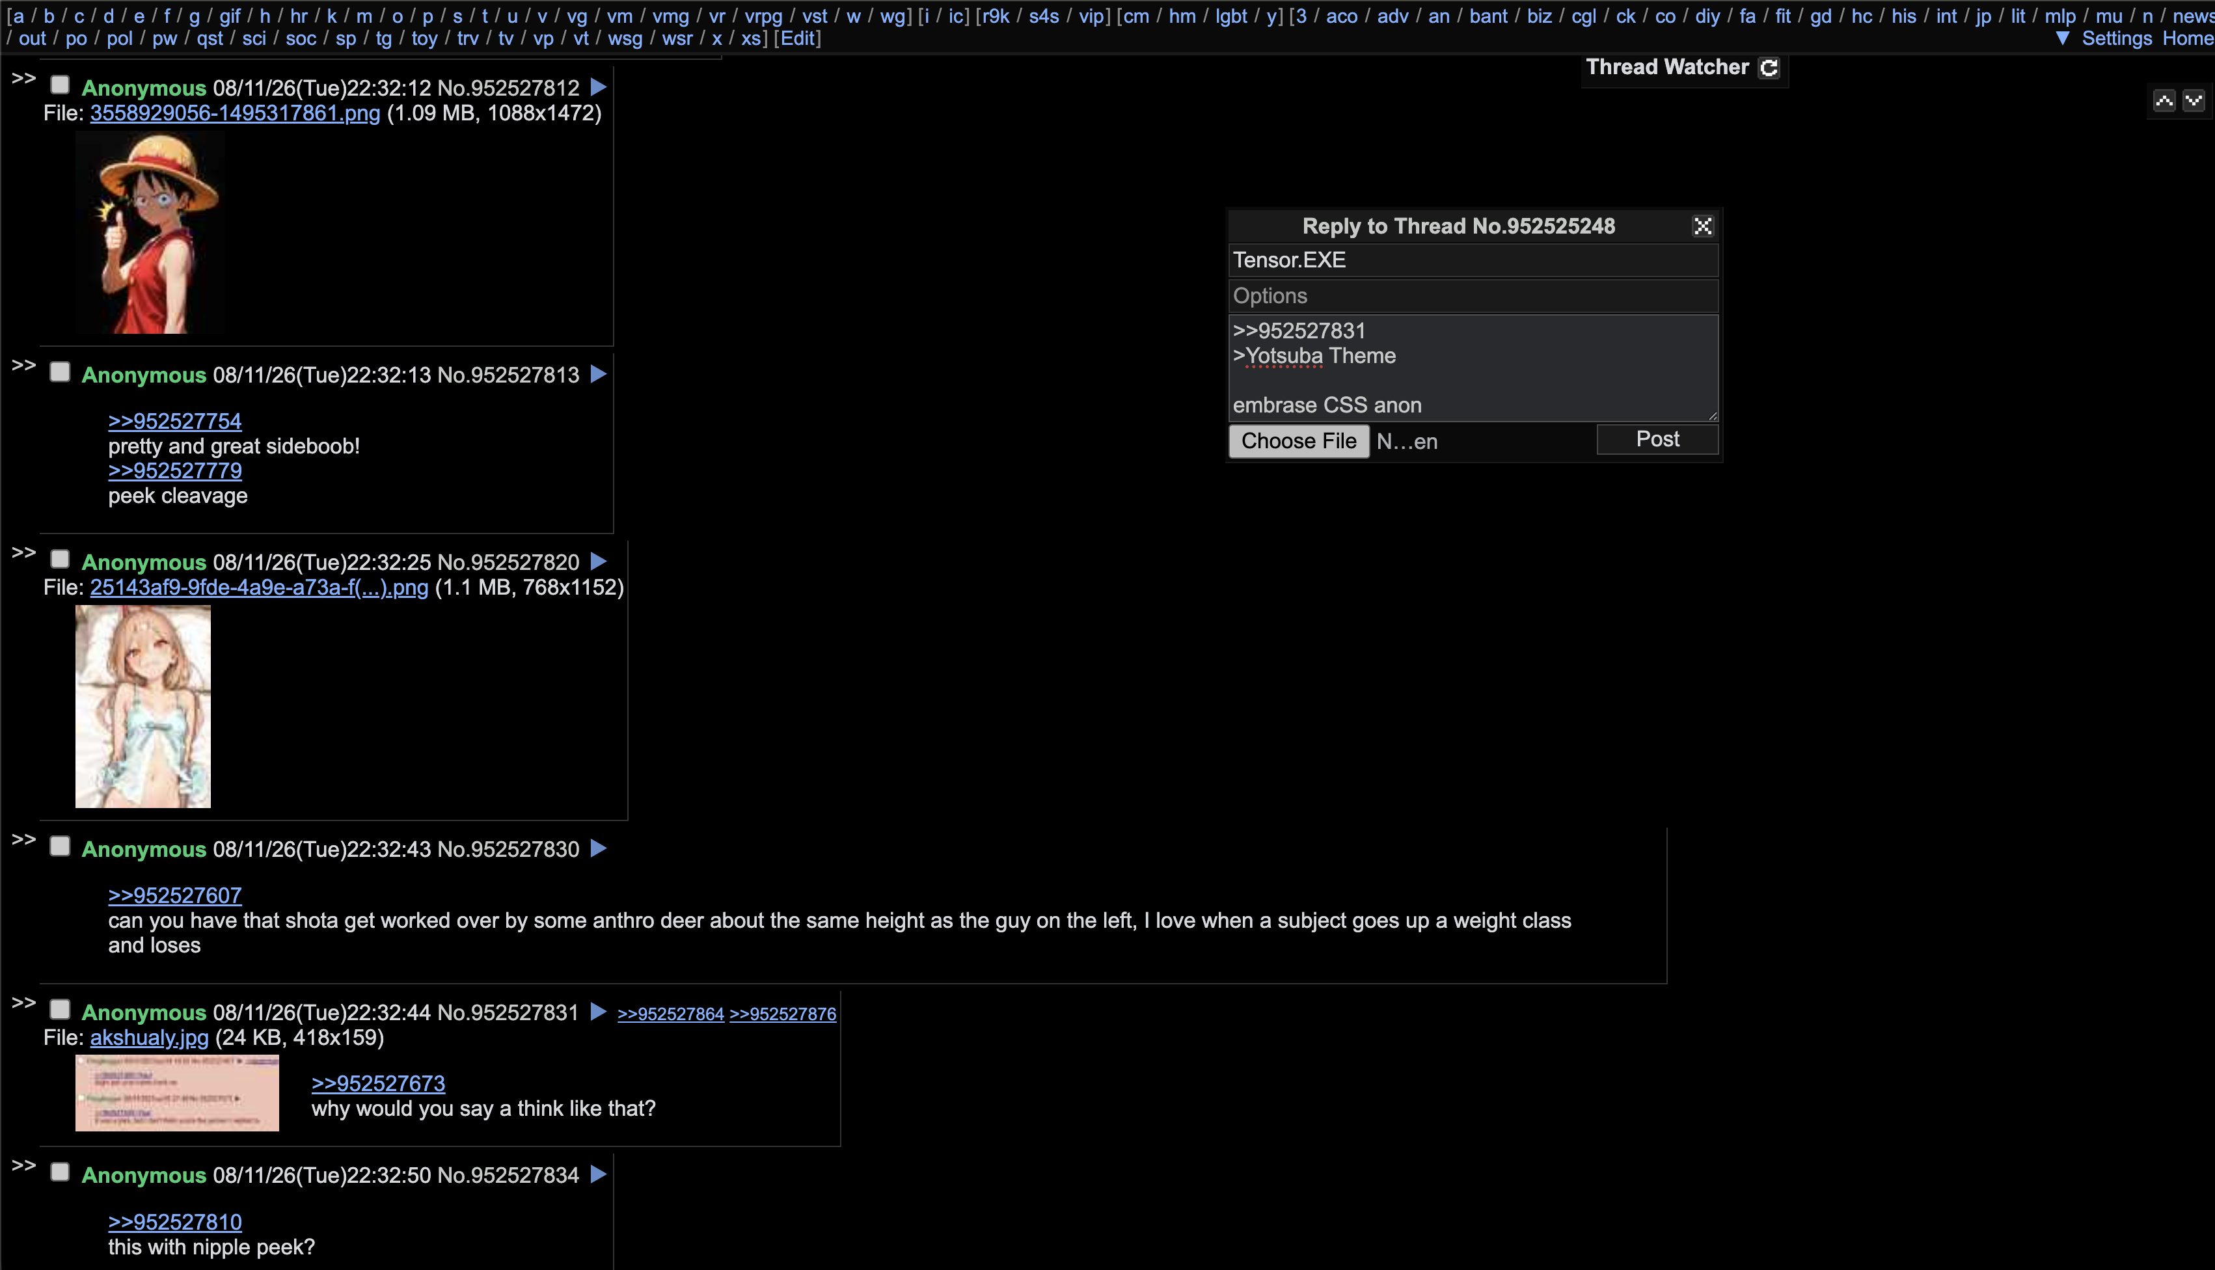
Task: Hide post No.952527831 with its >> button
Action: (x=23, y=1003)
